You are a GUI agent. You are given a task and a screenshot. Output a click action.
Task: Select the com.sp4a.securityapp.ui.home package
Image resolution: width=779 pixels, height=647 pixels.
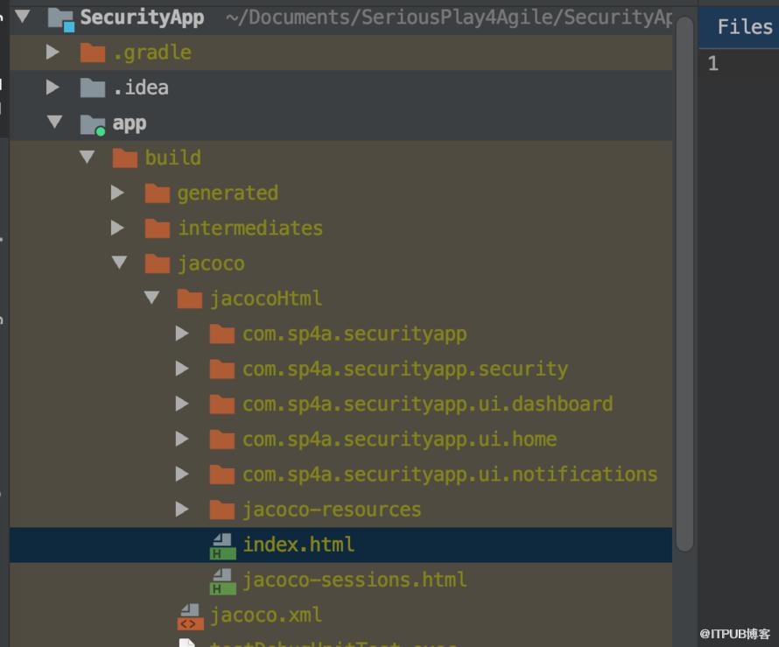pyautogui.click(x=340, y=440)
